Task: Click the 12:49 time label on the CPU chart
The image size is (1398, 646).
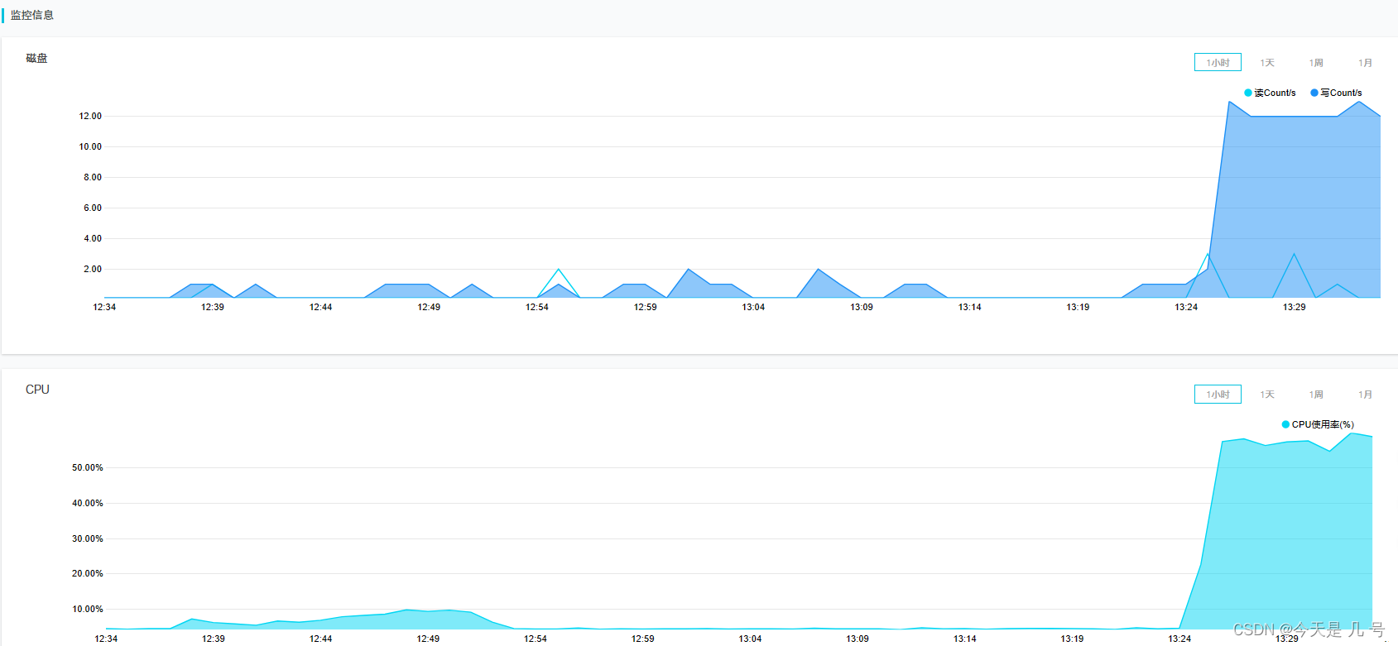Action: (x=428, y=639)
